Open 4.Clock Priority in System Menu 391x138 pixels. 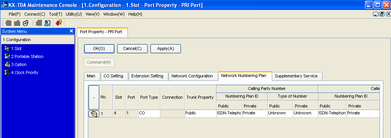pyautogui.click(x=25, y=72)
